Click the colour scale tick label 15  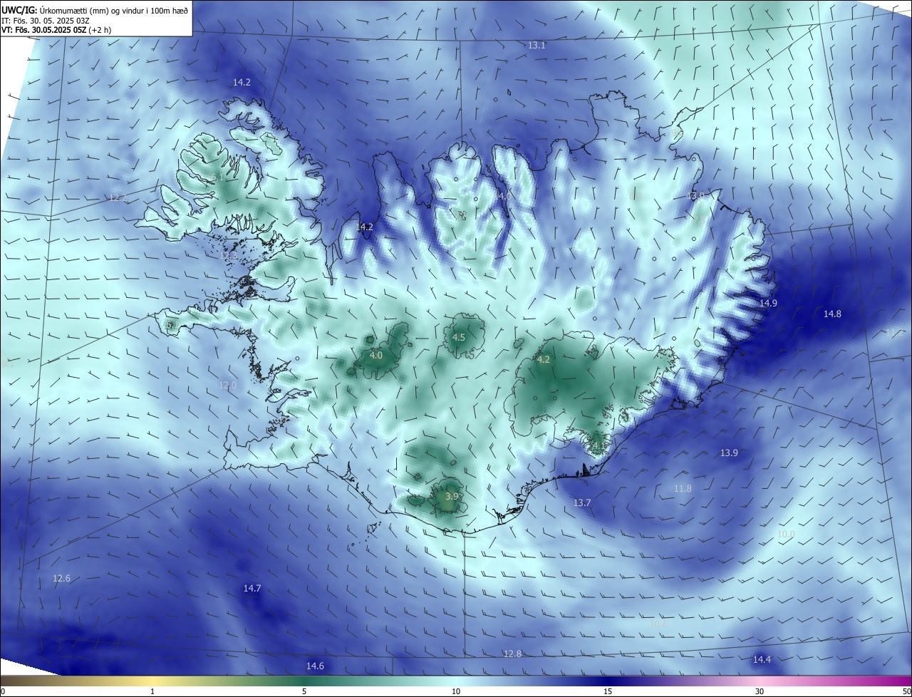coord(608,691)
